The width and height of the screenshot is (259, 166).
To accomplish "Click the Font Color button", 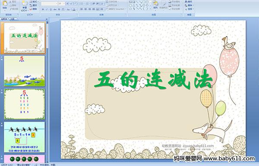I will click(74, 9).
